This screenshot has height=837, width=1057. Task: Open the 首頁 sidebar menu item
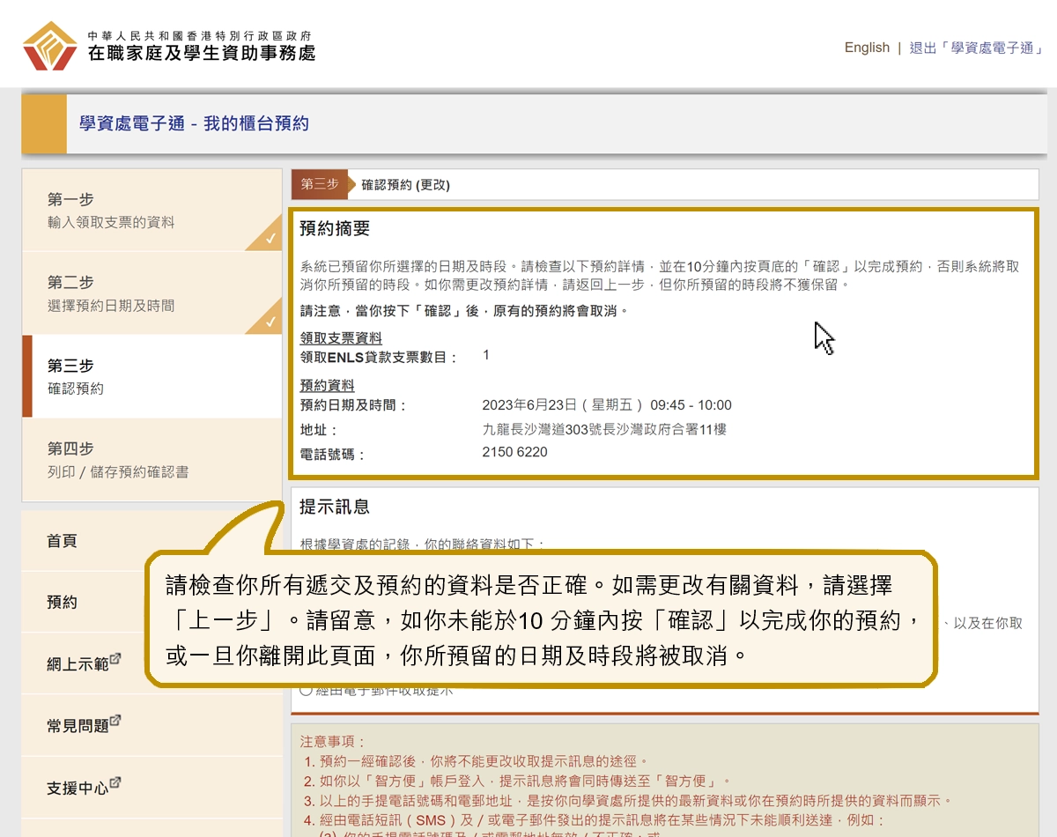[63, 541]
